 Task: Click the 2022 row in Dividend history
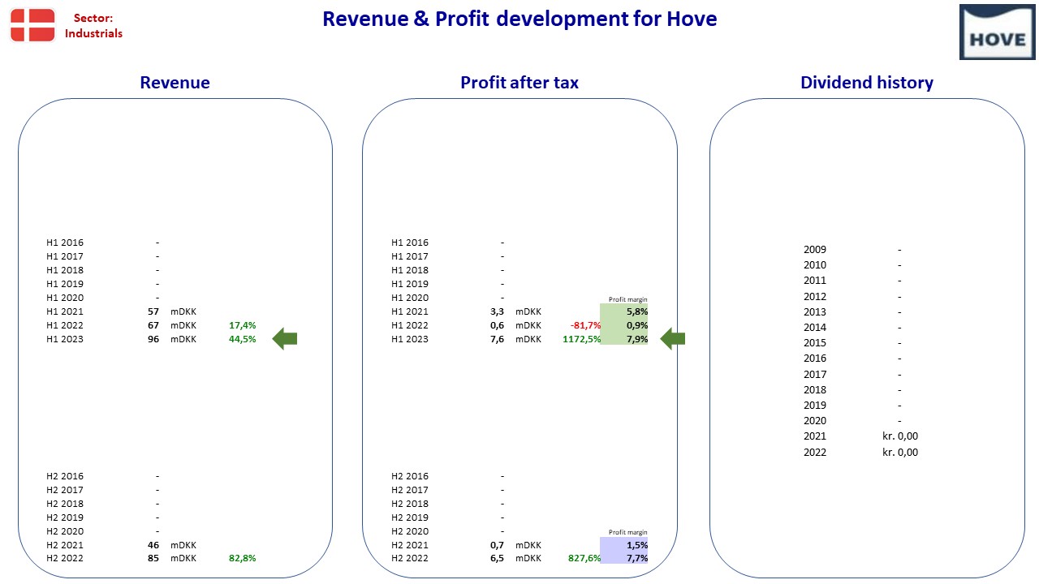tap(860, 452)
